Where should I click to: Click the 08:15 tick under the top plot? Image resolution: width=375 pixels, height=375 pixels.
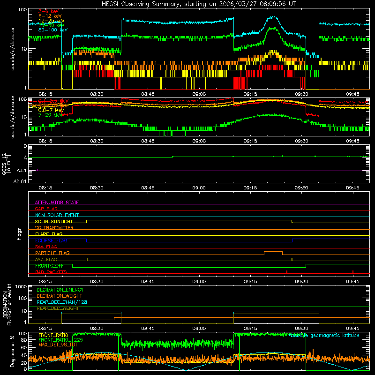pos(45,94)
